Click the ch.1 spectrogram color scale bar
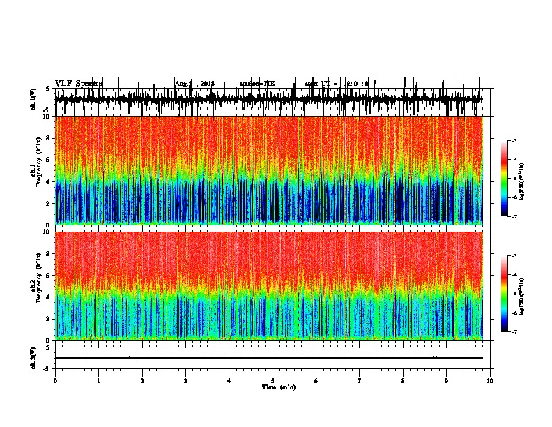552x427 pixels. (504, 179)
